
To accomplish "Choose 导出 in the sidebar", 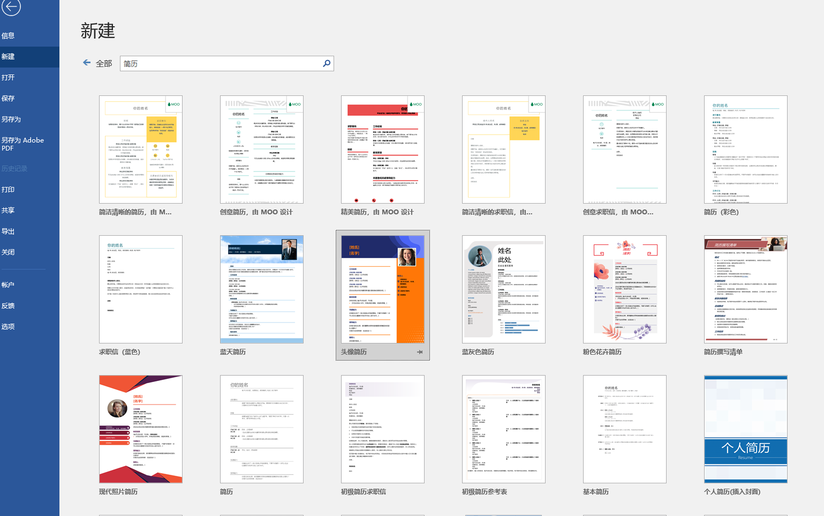I will [x=29, y=231].
